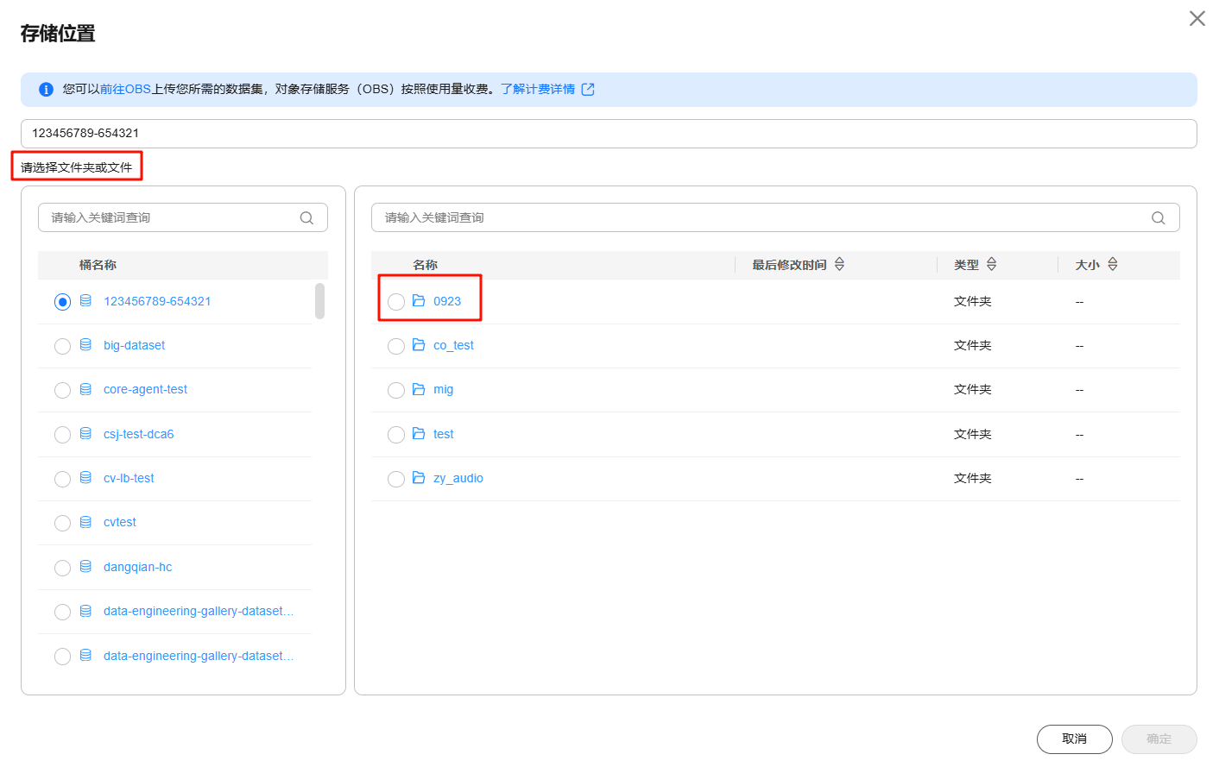The image size is (1219, 767).
Task: Select the core-agent-test bucket radio button
Action: (x=62, y=390)
